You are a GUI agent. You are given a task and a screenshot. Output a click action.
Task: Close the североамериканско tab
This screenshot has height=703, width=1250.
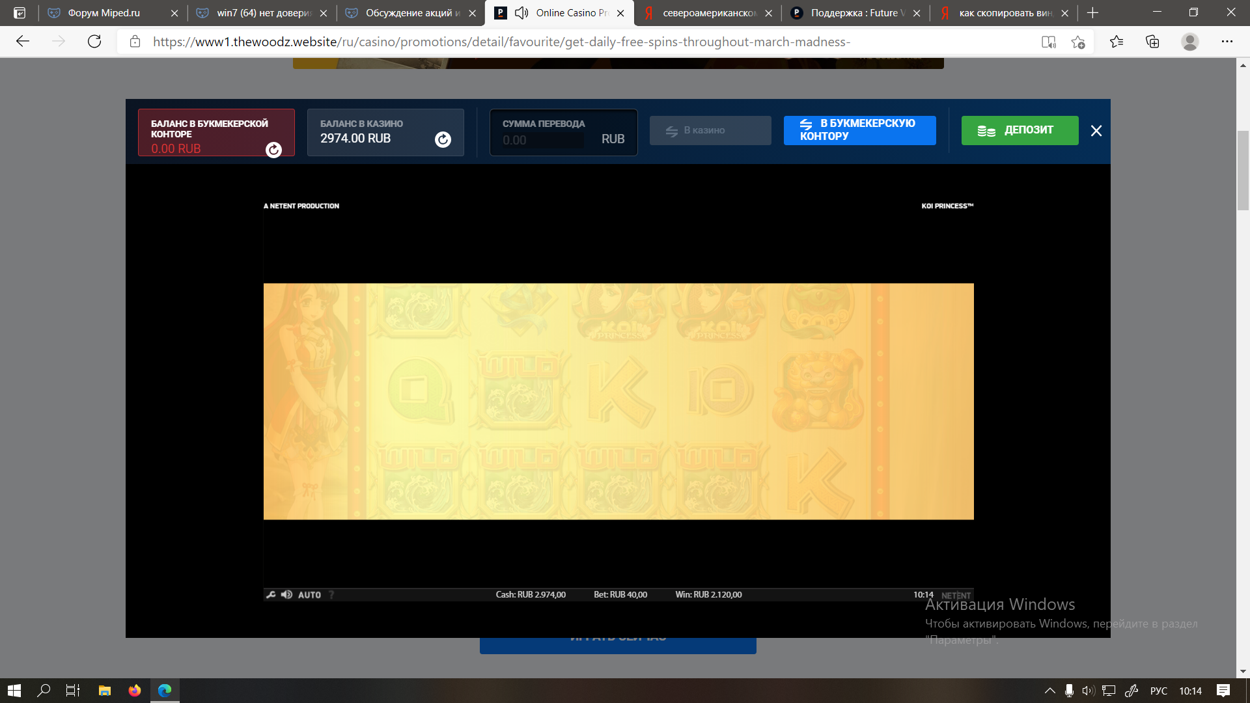769,13
